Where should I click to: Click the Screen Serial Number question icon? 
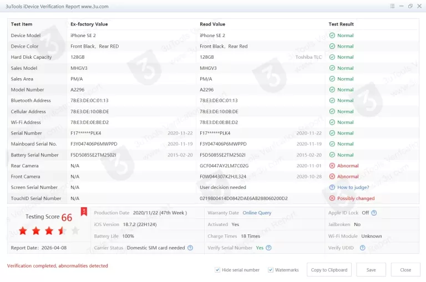coord(332,187)
